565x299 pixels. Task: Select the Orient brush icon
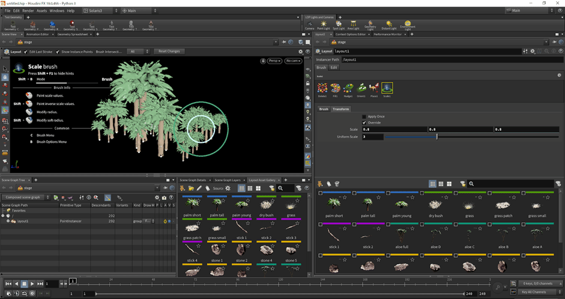coord(361,89)
